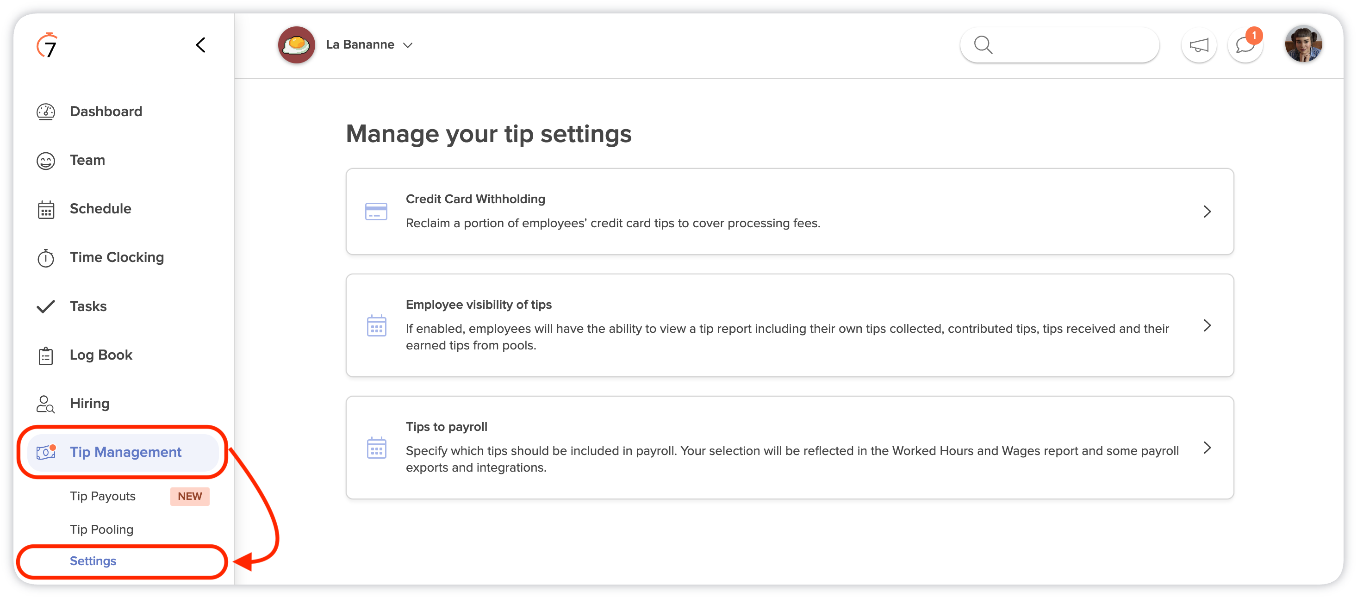This screenshot has width=1357, height=598.
Task: Open messages chat bubble icon
Action: tap(1245, 45)
